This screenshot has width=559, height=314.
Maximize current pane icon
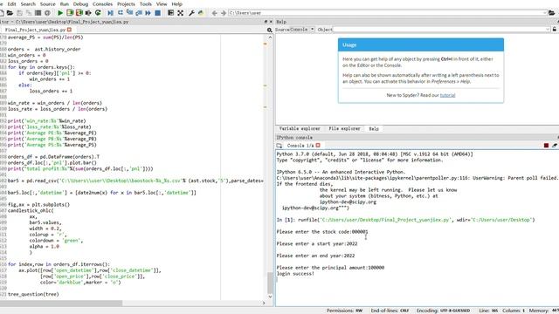[x=171, y=13]
